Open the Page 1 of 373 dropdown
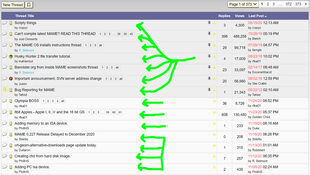 (243, 4)
